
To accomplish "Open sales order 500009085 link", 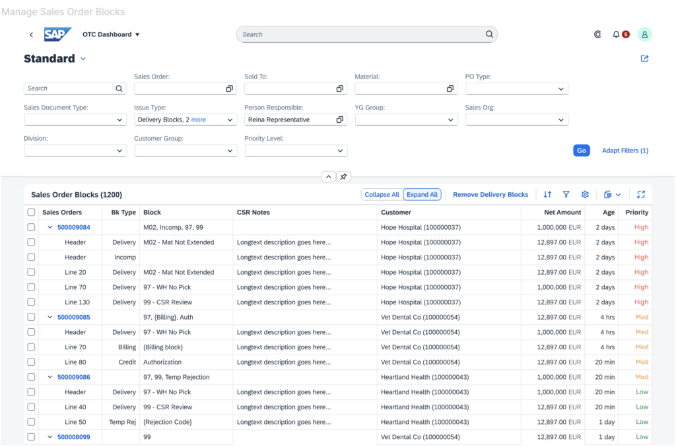I will 74,317.
